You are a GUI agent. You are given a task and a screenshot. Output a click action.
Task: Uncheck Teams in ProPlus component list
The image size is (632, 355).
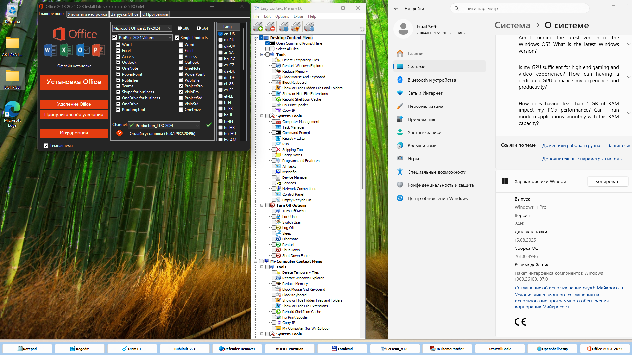[x=118, y=86]
